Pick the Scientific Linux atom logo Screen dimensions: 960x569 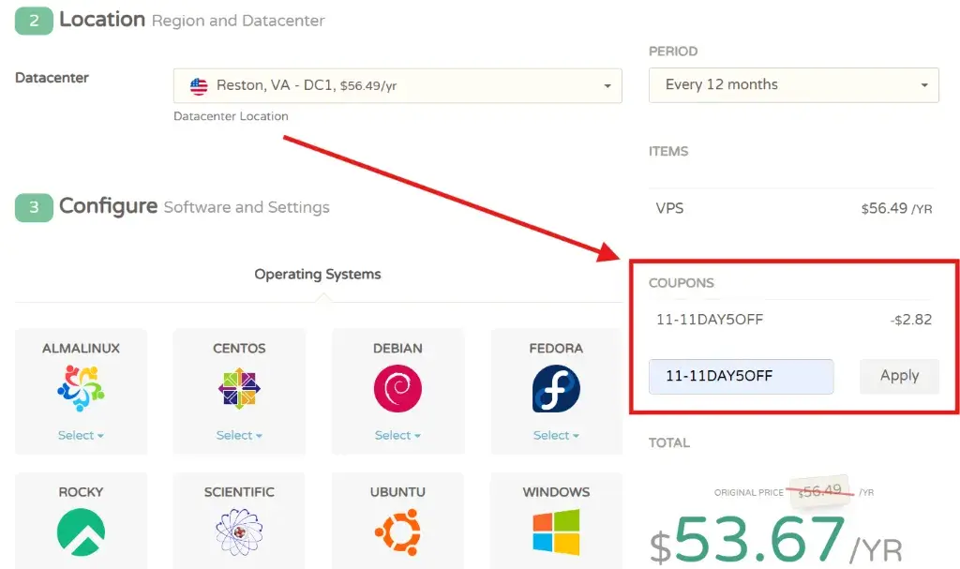[239, 532]
